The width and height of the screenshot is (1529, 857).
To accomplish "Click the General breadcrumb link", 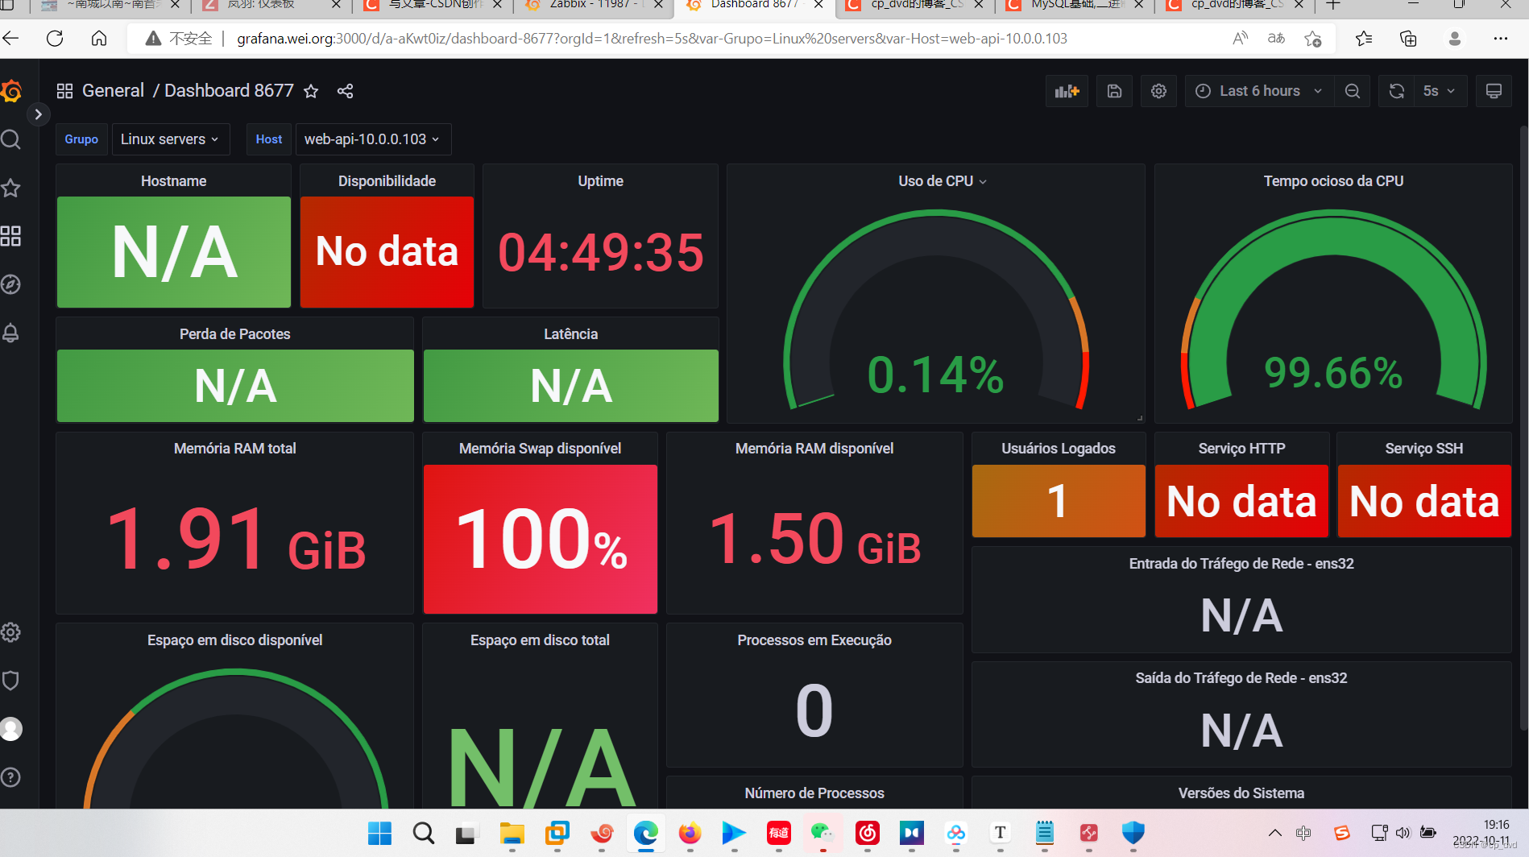I will 113,90.
